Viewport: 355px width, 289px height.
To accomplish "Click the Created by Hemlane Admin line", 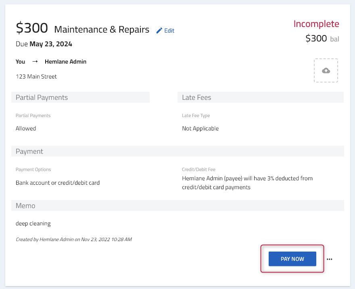I will 73,239.
